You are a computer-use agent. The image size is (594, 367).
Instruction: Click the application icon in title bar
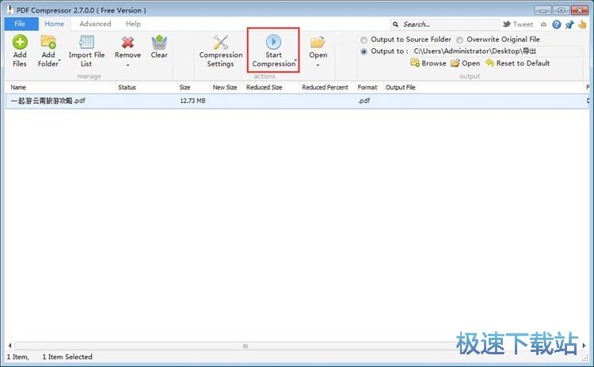(x=10, y=9)
